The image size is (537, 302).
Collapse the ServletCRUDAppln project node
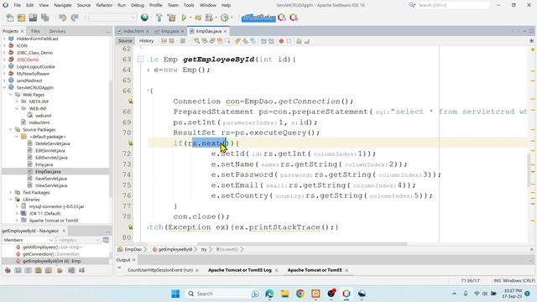click(x=5, y=87)
